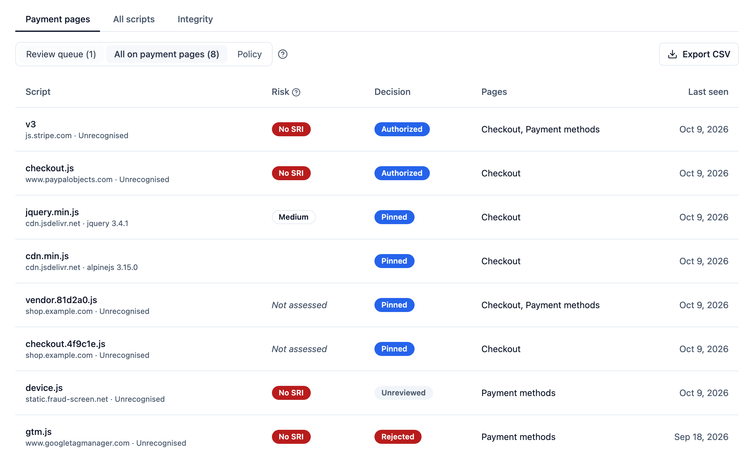Click No SRI badge for checkout.js
Image resolution: width=754 pixels, height=468 pixels.
tap(291, 173)
